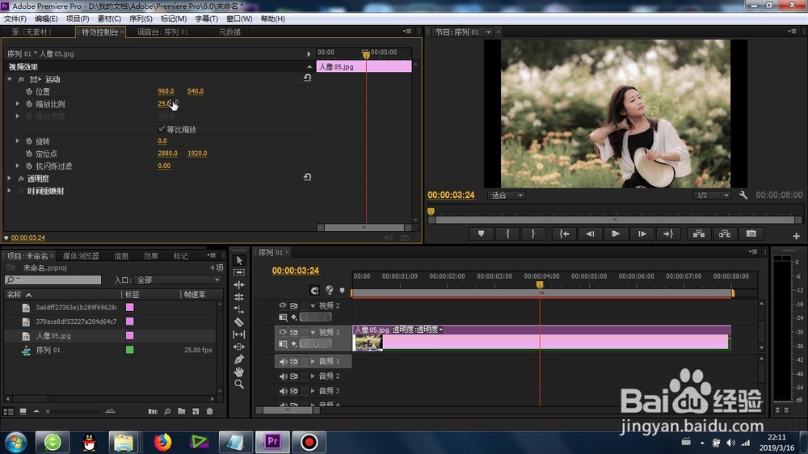This screenshot has width=808, height=454.
Task: Click the Lift button in program monitor
Action: coord(699,234)
